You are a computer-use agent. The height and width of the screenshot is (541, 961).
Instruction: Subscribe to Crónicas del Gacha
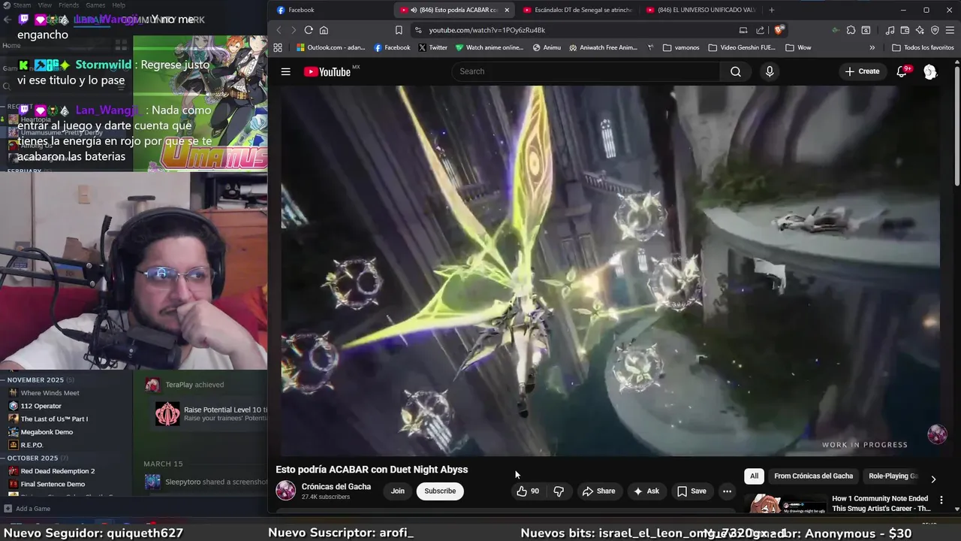tap(440, 491)
